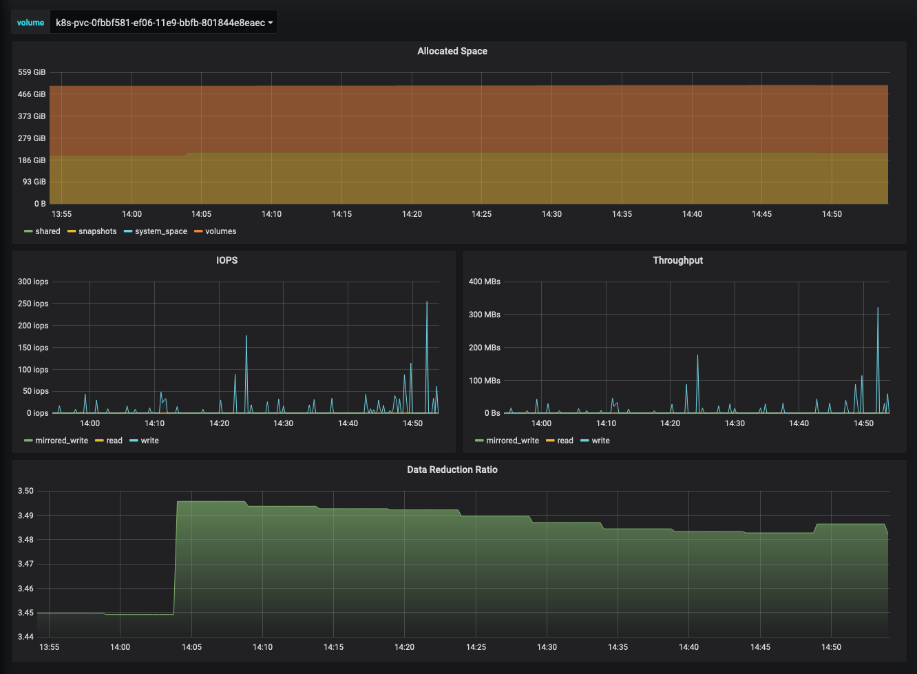
Task: Toggle the 'volumes' series in Allocated Space legend
Action: pyautogui.click(x=221, y=231)
